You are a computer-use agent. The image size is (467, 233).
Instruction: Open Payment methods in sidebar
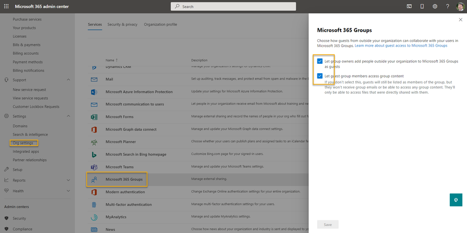point(28,62)
